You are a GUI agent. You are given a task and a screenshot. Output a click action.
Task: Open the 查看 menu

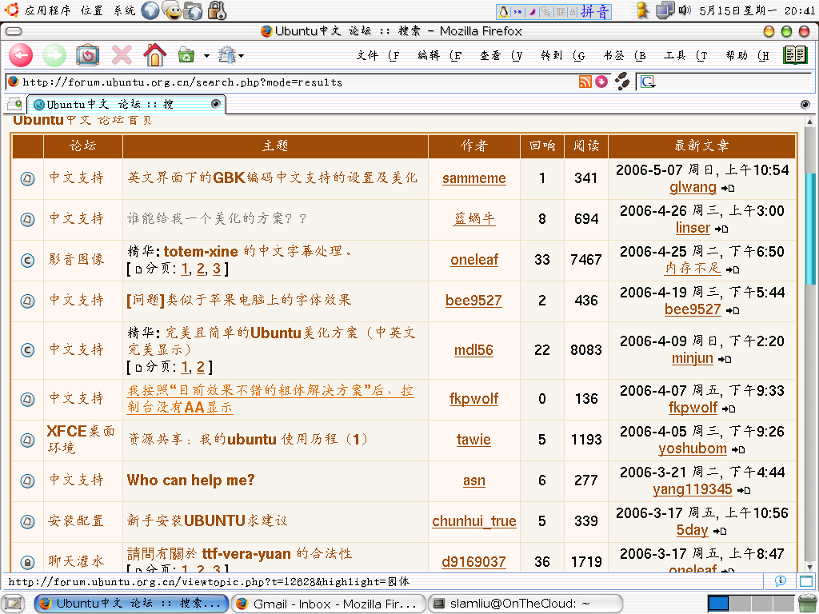[501, 55]
